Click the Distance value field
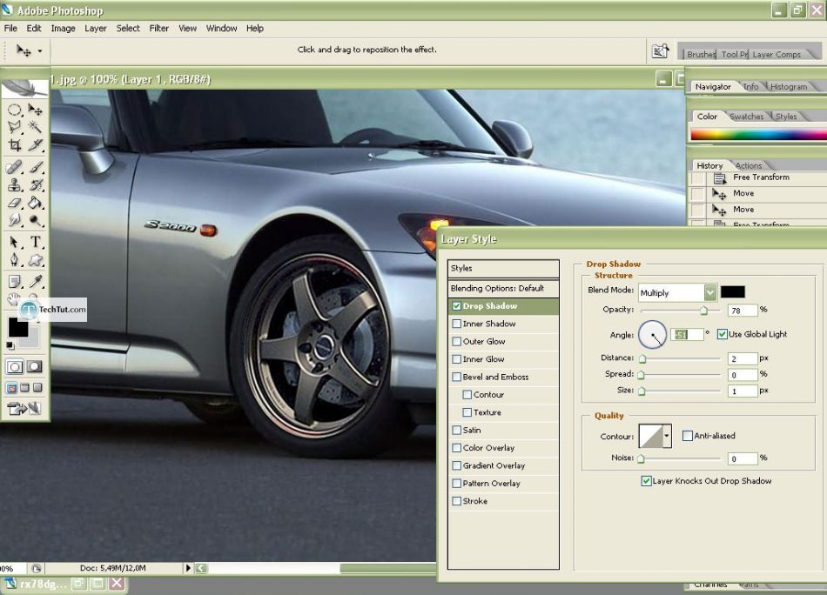The width and height of the screenshot is (827, 595). pyautogui.click(x=742, y=359)
